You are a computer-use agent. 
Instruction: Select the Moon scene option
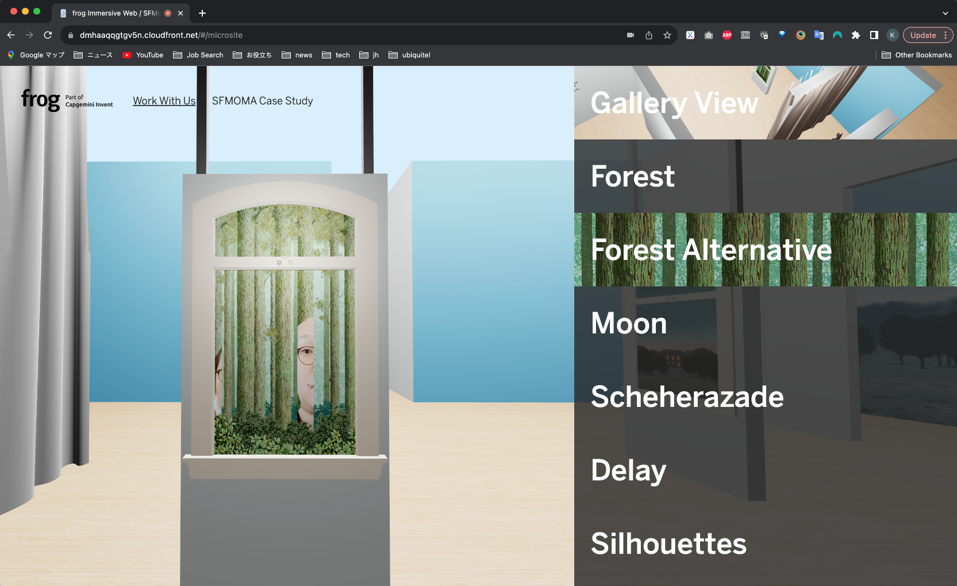tap(766, 323)
